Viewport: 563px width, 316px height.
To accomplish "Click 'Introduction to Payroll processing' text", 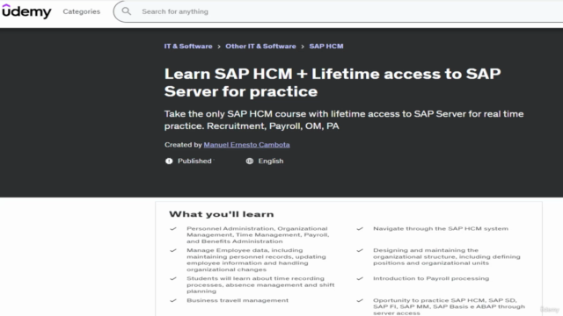I will point(431,279).
